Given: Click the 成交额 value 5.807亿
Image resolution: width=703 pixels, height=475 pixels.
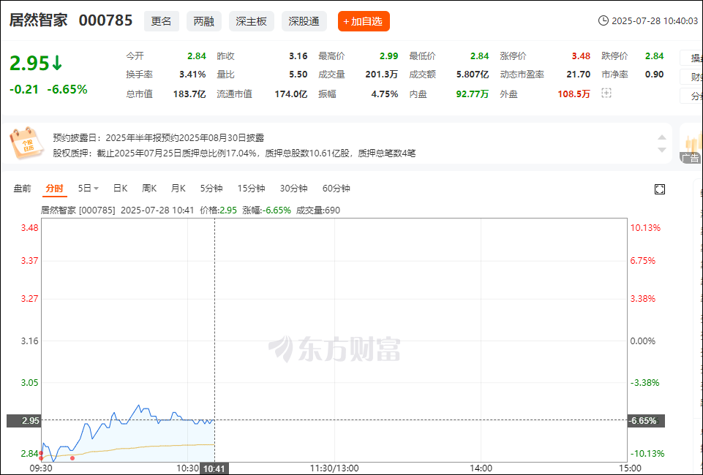Looking at the screenshot, I should tap(473, 75).
